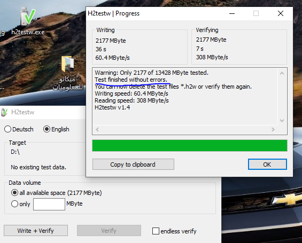Minimize the H2testw Progress window

point(232,13)
